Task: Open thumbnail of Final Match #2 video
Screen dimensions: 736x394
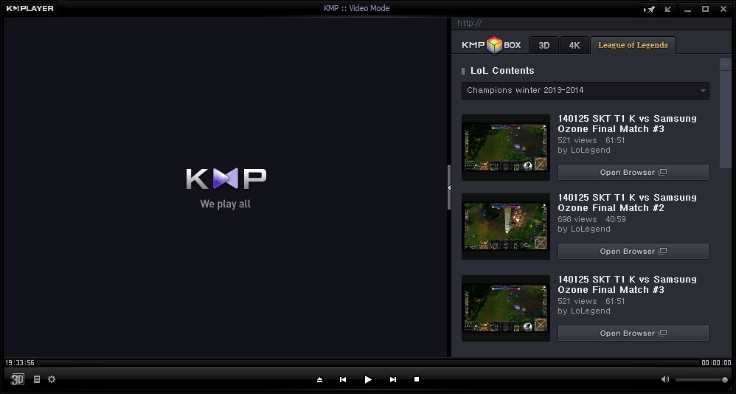Action: coord(505,227)
